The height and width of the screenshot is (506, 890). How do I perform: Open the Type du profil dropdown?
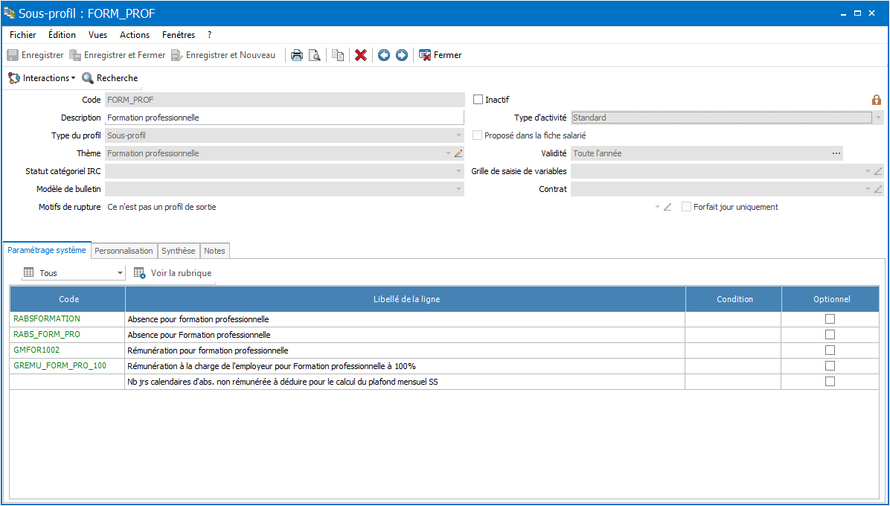point(458,135)
